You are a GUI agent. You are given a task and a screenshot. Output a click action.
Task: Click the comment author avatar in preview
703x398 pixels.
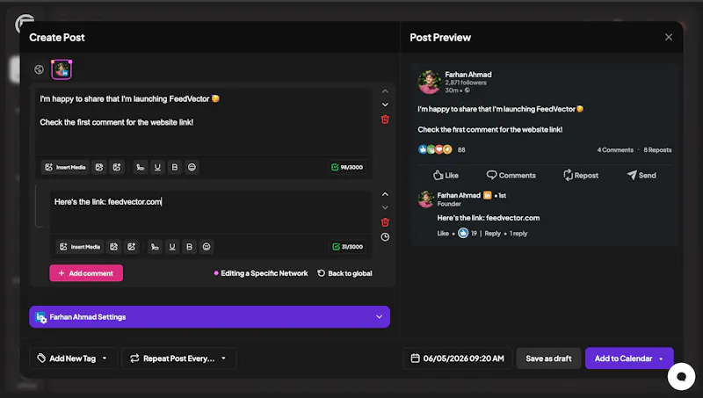pyautogui.click(x=426, y=199)
